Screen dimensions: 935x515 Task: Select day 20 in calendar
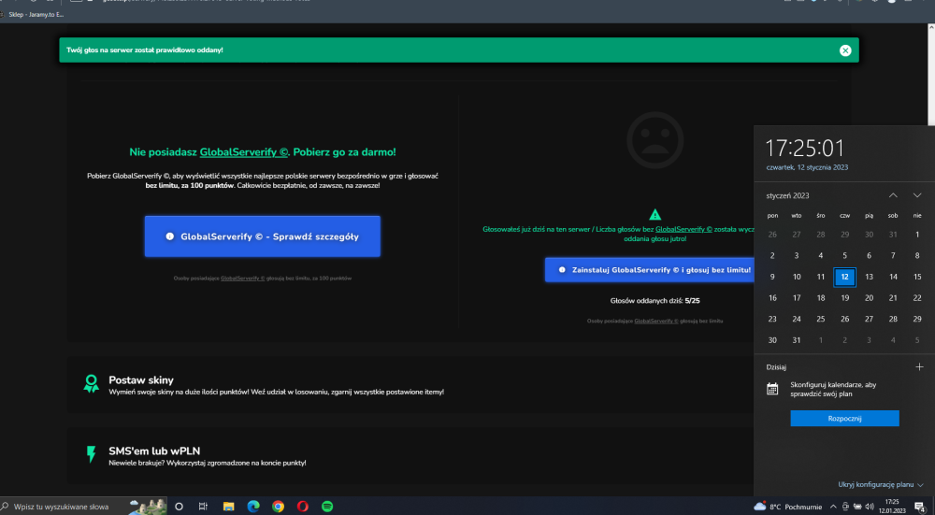pos(869,298)
